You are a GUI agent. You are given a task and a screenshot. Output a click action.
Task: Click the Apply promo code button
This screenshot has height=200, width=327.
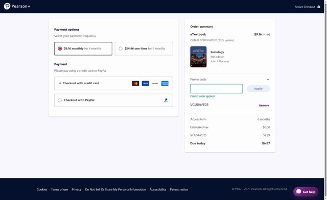point(258,89)
